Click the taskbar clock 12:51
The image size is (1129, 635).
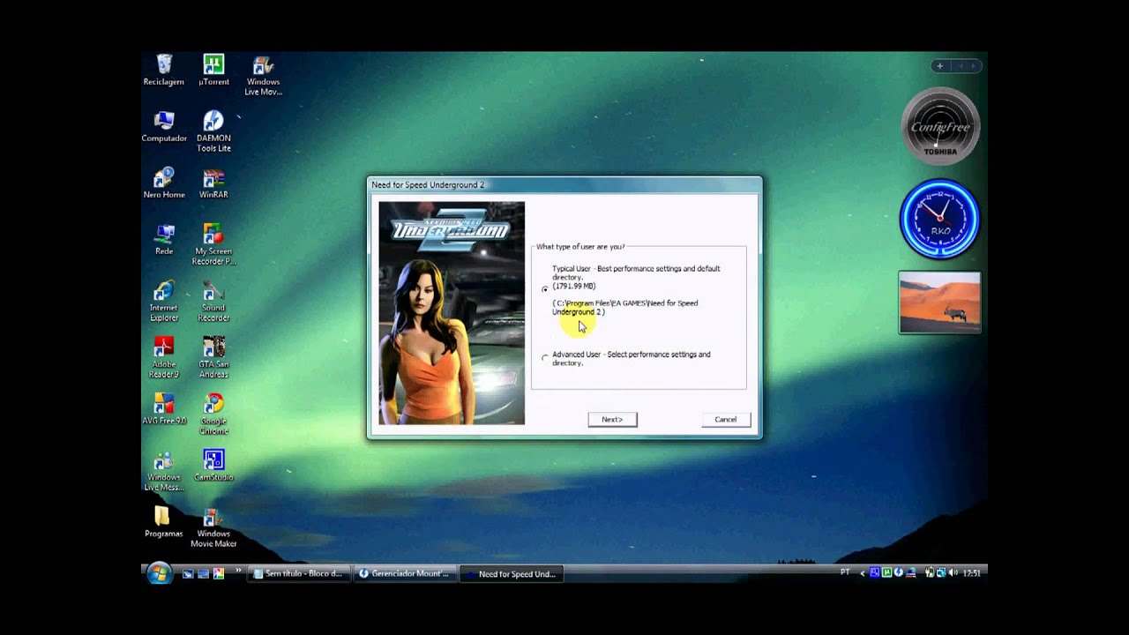click(971, 573)
